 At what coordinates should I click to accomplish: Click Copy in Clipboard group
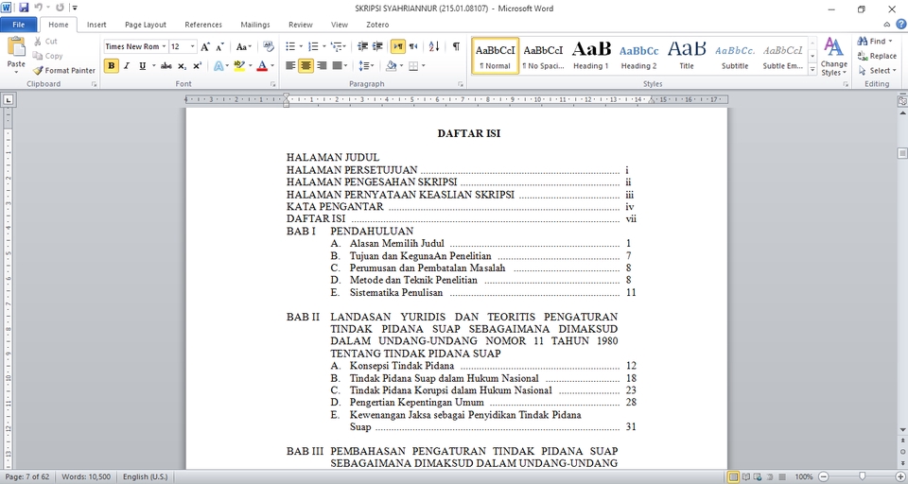click(47, 56)
